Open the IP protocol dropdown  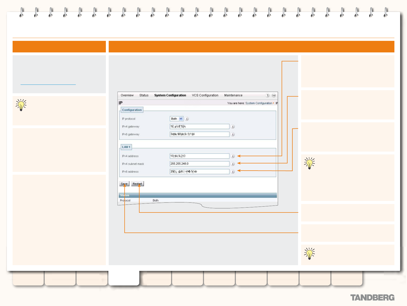pos(177,119)
